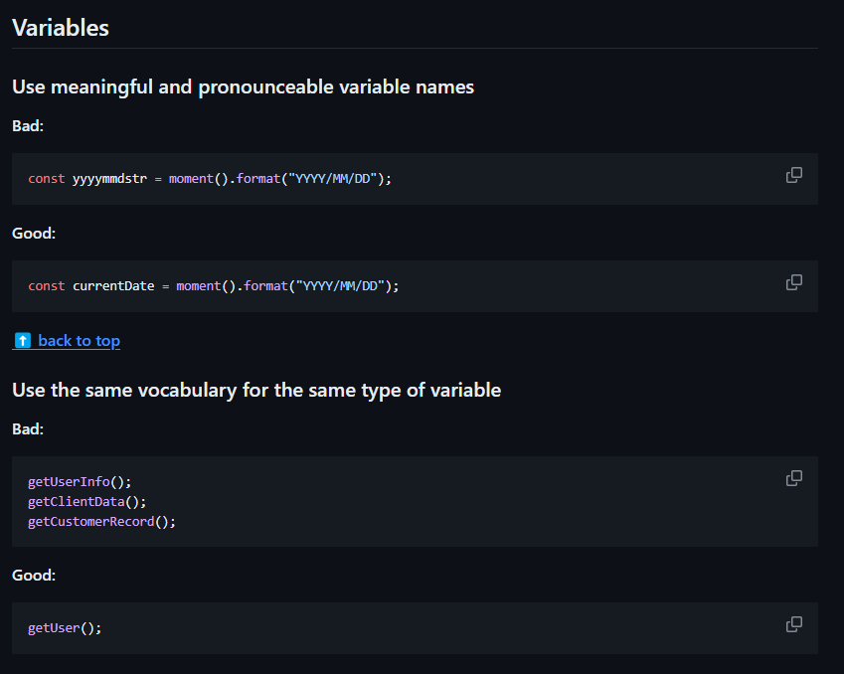This screenshot has height=674, width=844.
Task: Click the yyyymmdstr variable name in code
Action: [x=109, y=179]
